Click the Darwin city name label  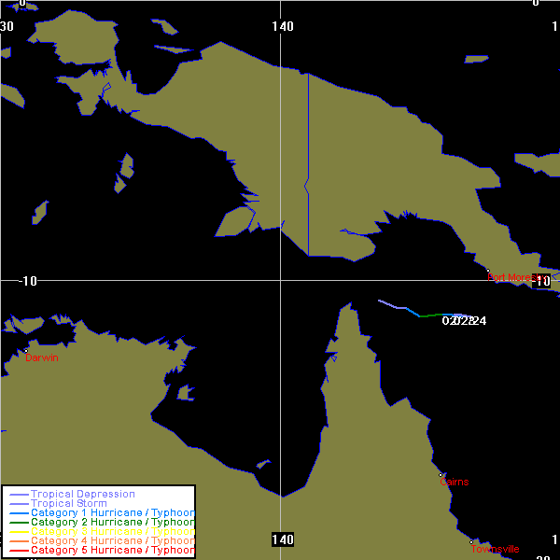coord(42,357)
